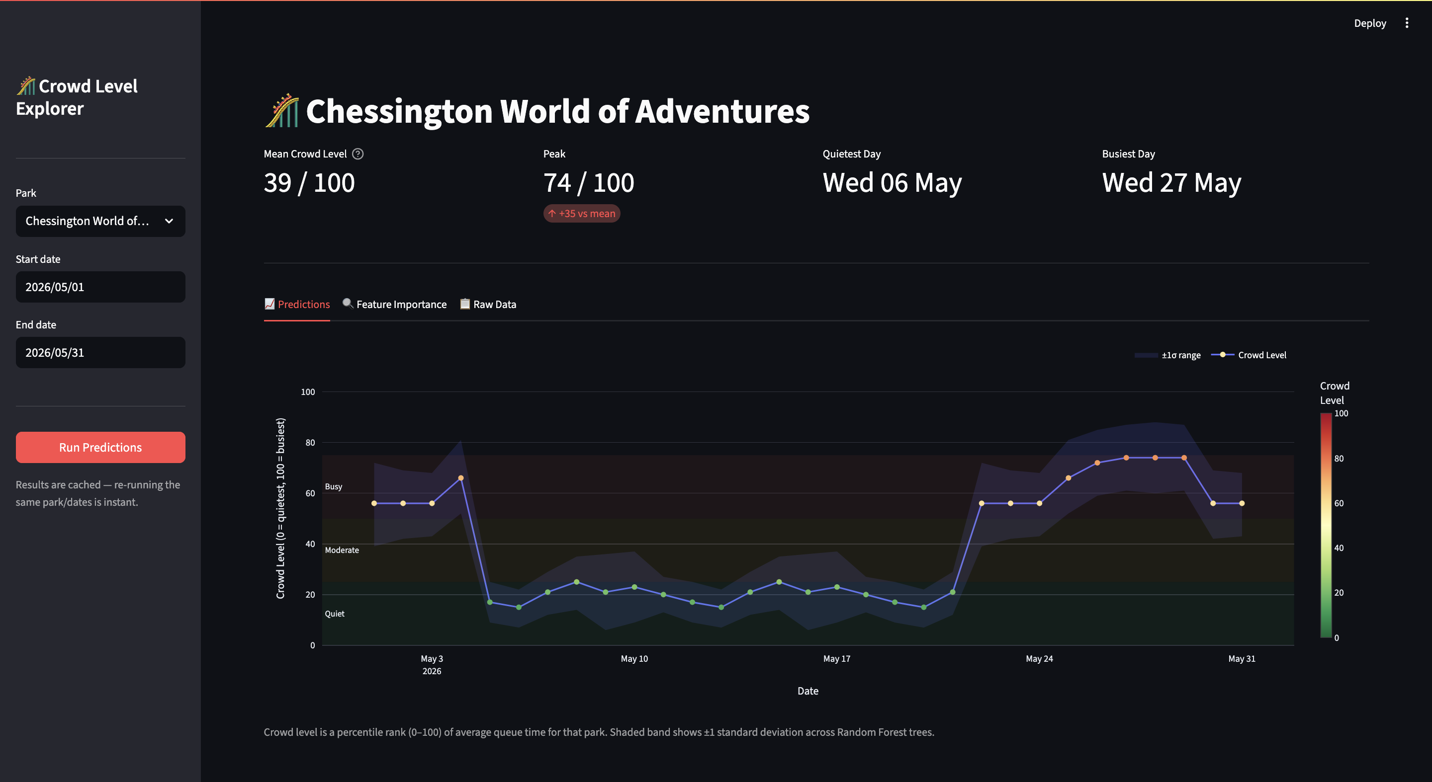Click the chart icon on Predictions tab
This screenshot has height=782, width=1432.
click(x=269, y=304)
